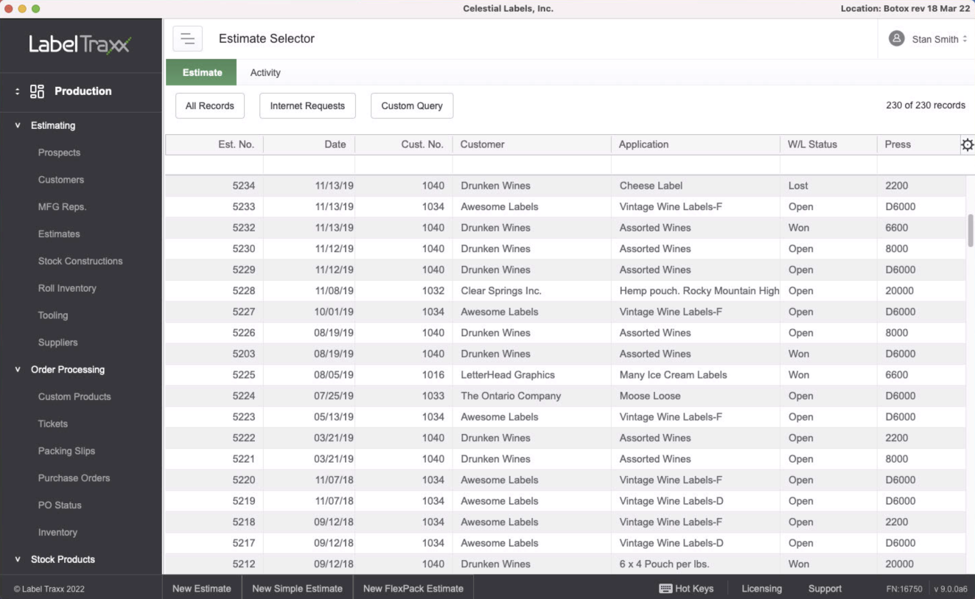
Task: Select the Lost status cell
Action: pyautogui.click(x=828, y=186)
